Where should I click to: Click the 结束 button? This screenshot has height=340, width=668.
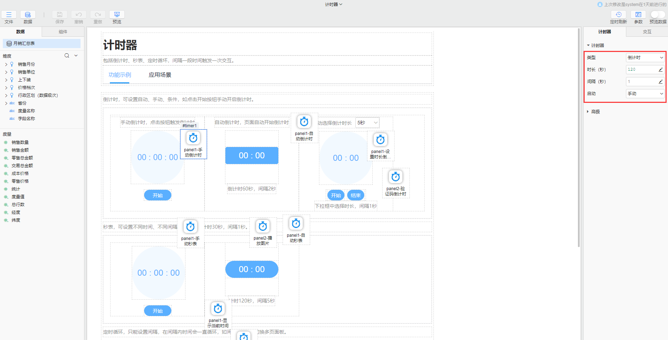pos(355,195)
